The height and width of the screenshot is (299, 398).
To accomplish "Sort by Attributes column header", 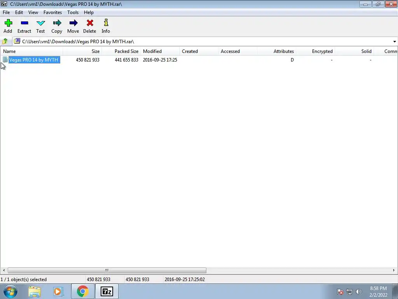I will pyautogui.click(x=276, y=51).
